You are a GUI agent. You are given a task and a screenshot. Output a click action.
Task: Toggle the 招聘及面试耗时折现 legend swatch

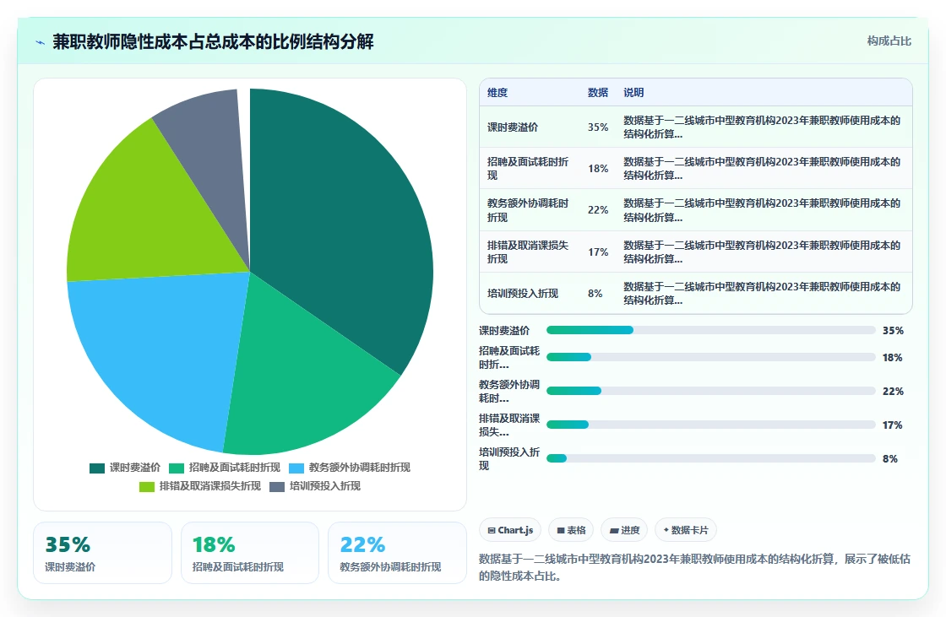coord(177,468)
